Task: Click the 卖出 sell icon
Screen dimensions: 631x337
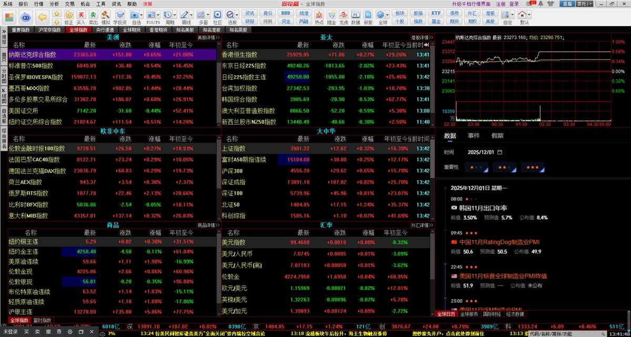Action: 93,15
